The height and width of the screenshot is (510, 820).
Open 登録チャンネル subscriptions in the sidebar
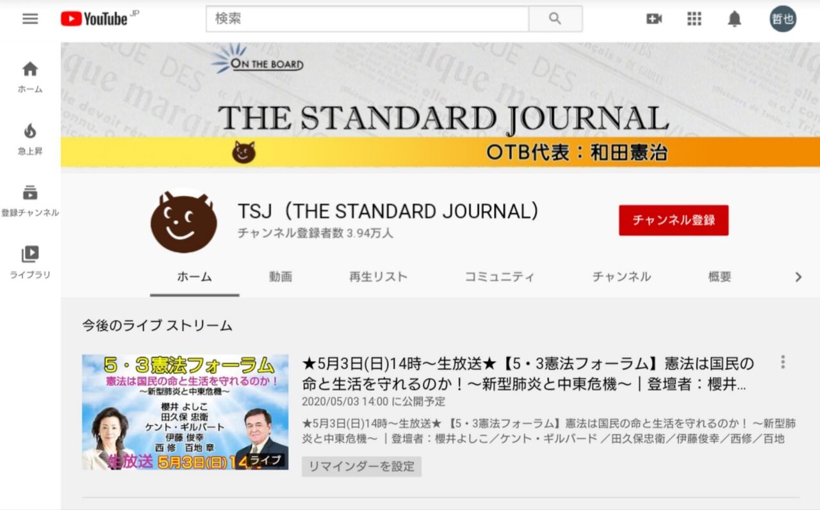tap(30, 201)
